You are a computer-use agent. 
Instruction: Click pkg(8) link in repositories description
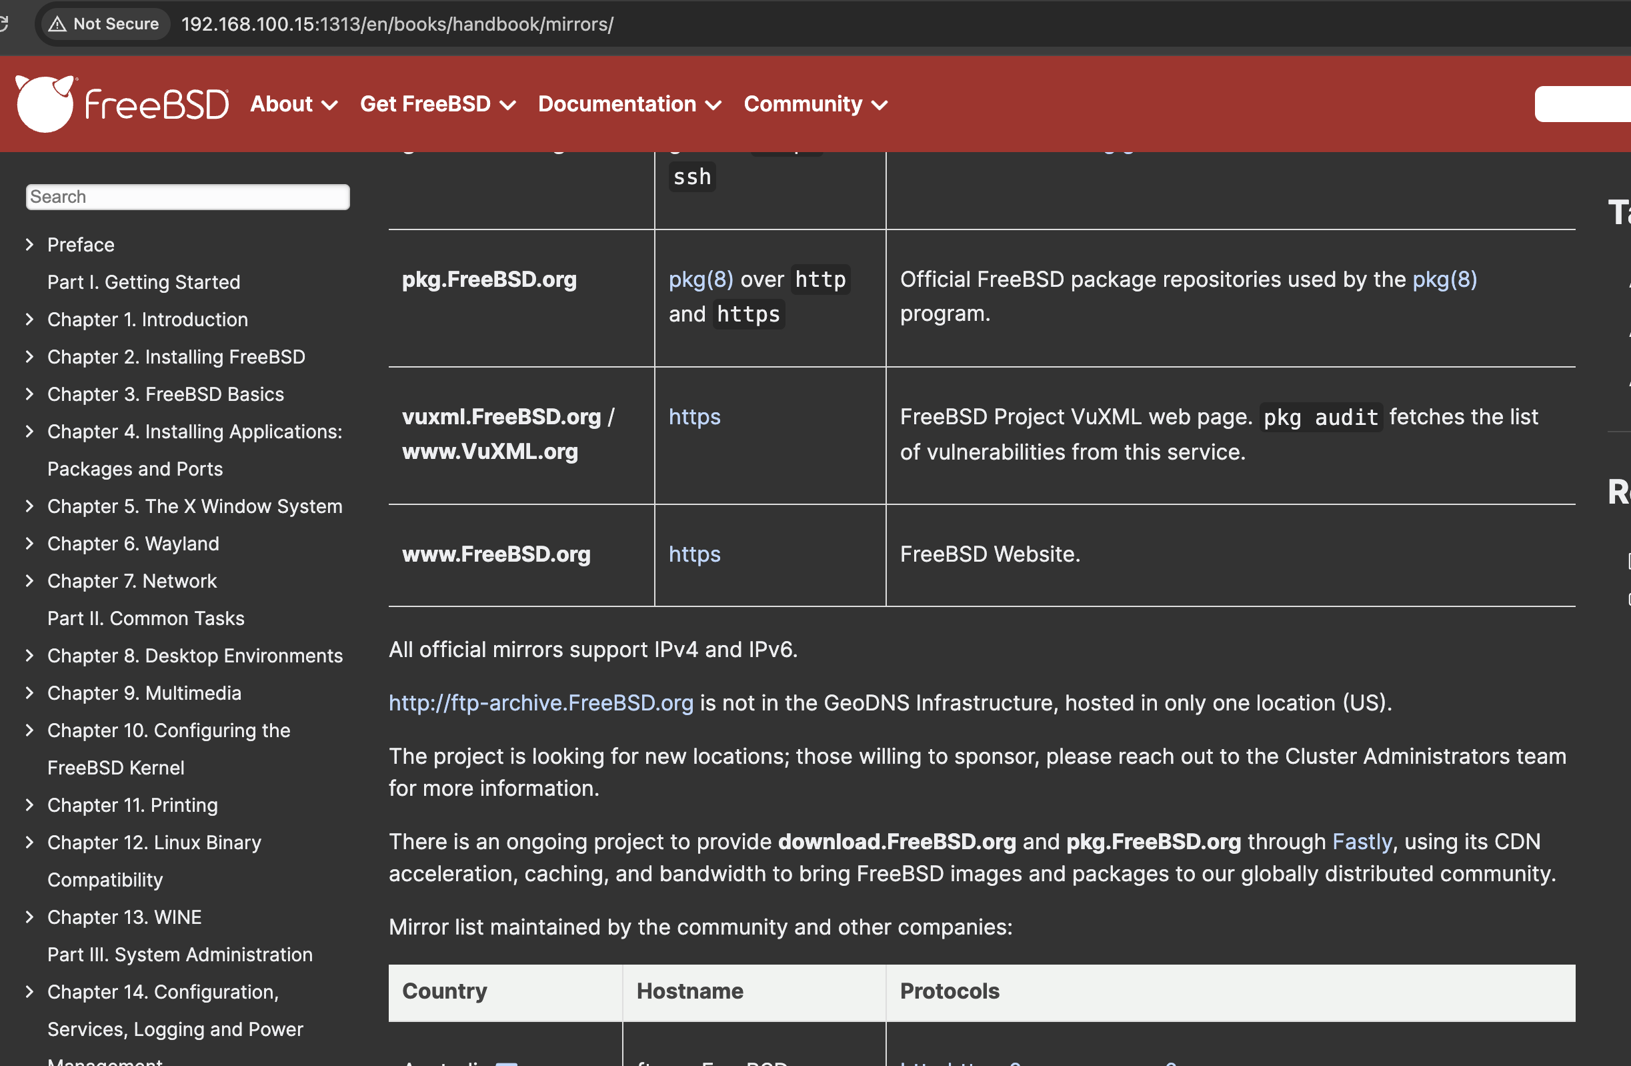click(1444, 280)
